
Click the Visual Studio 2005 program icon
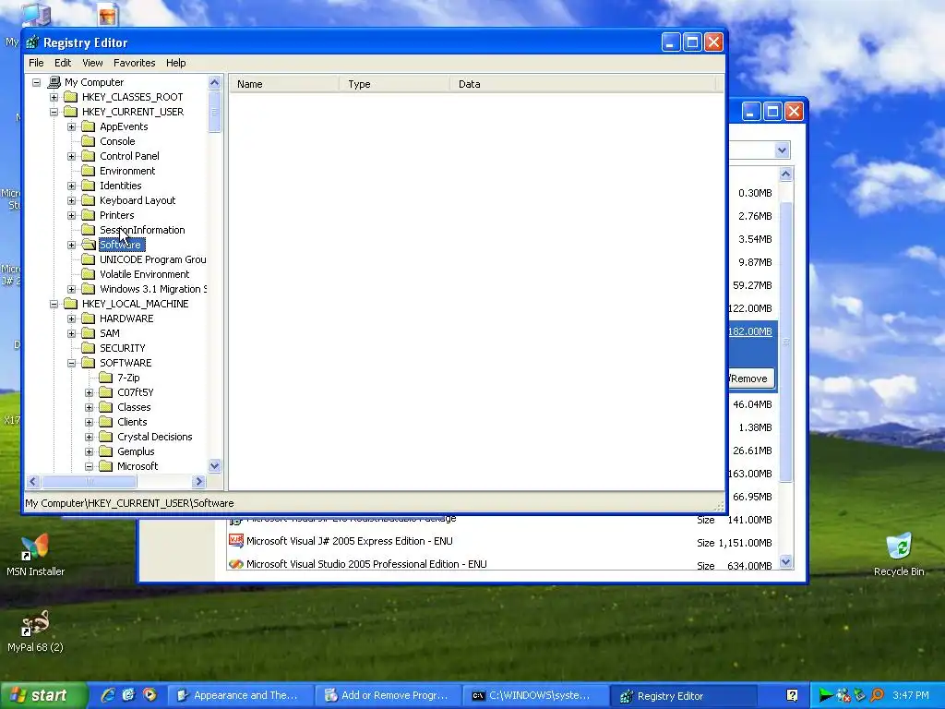click(236, 564)
